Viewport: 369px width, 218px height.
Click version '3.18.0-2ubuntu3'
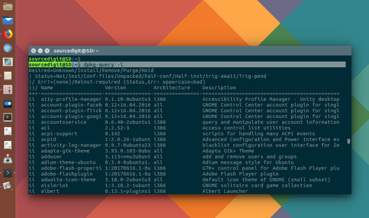pyautogui.click(x=128, y=179)
